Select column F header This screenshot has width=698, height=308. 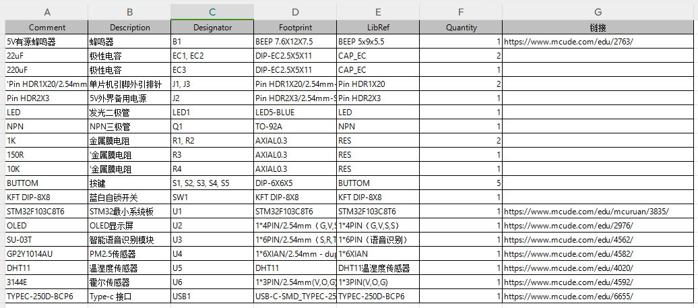click(461, 12)
